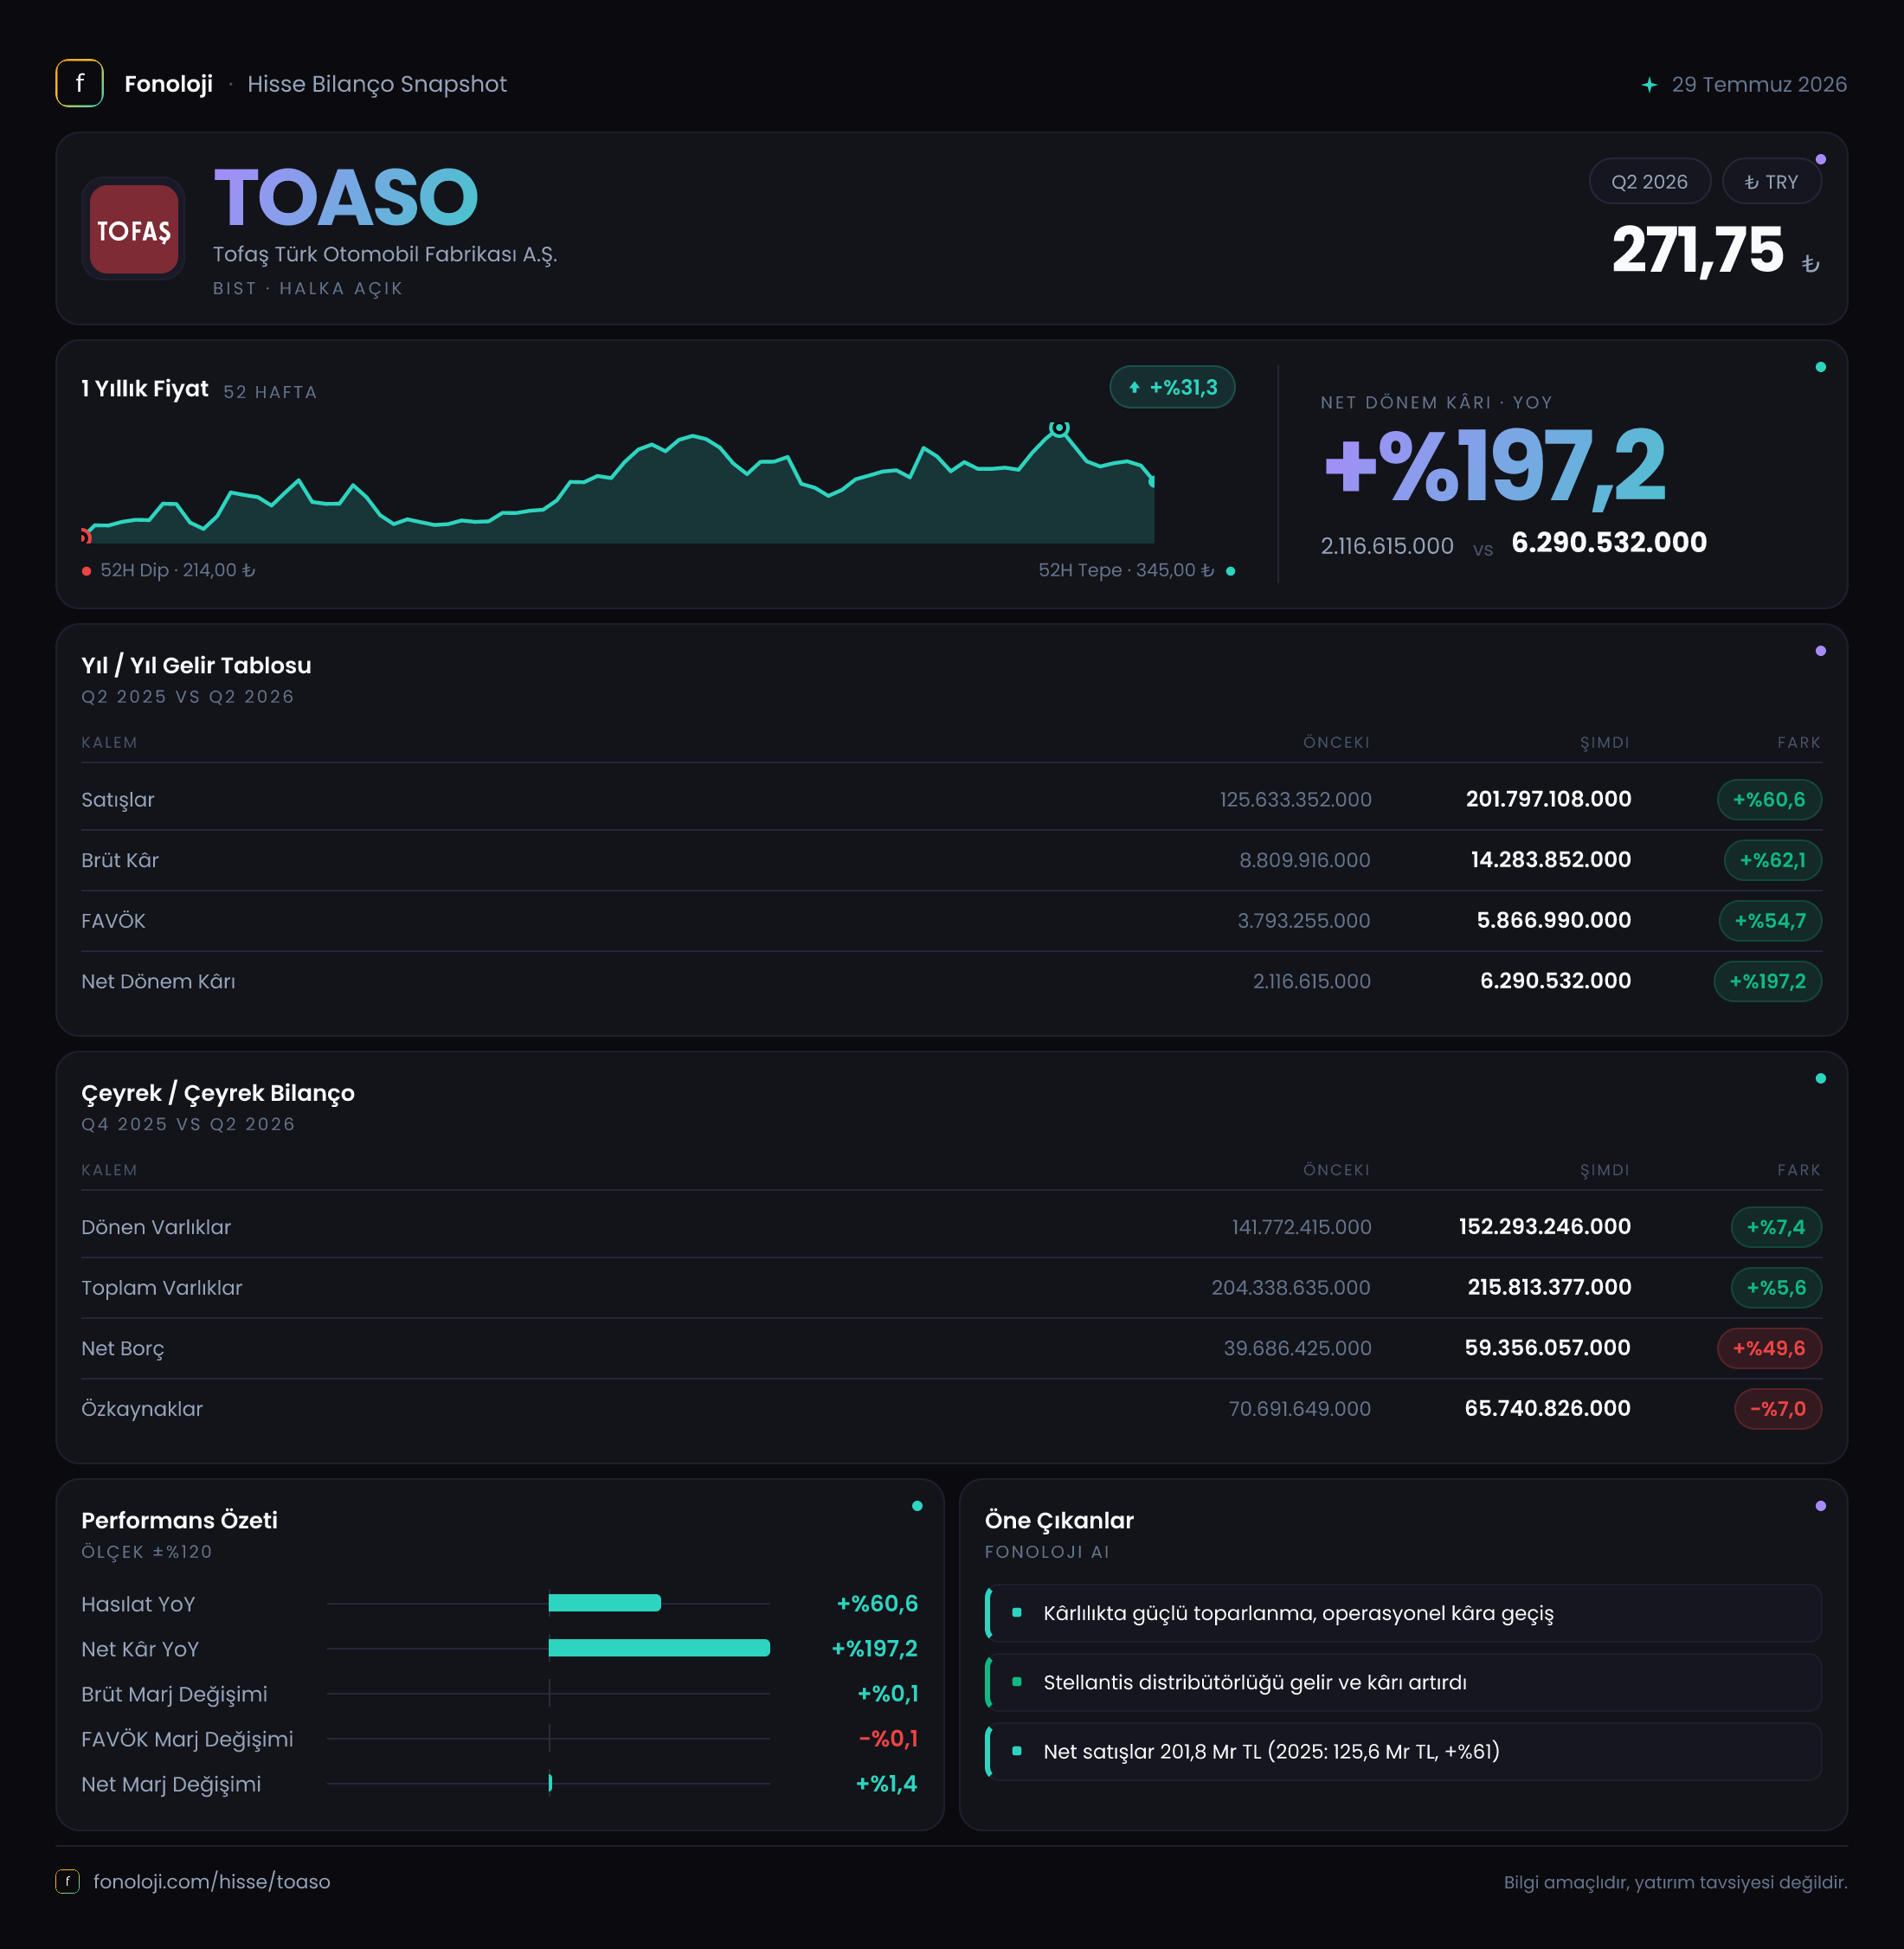Click the Net Borç +%49,6 red badge
Image resolution: width=1904 pixels, height=1949 pixels.
tap(1769, 1348)
